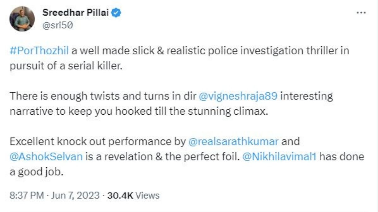Click the "pursuit of a serial killer" text line

66,66
